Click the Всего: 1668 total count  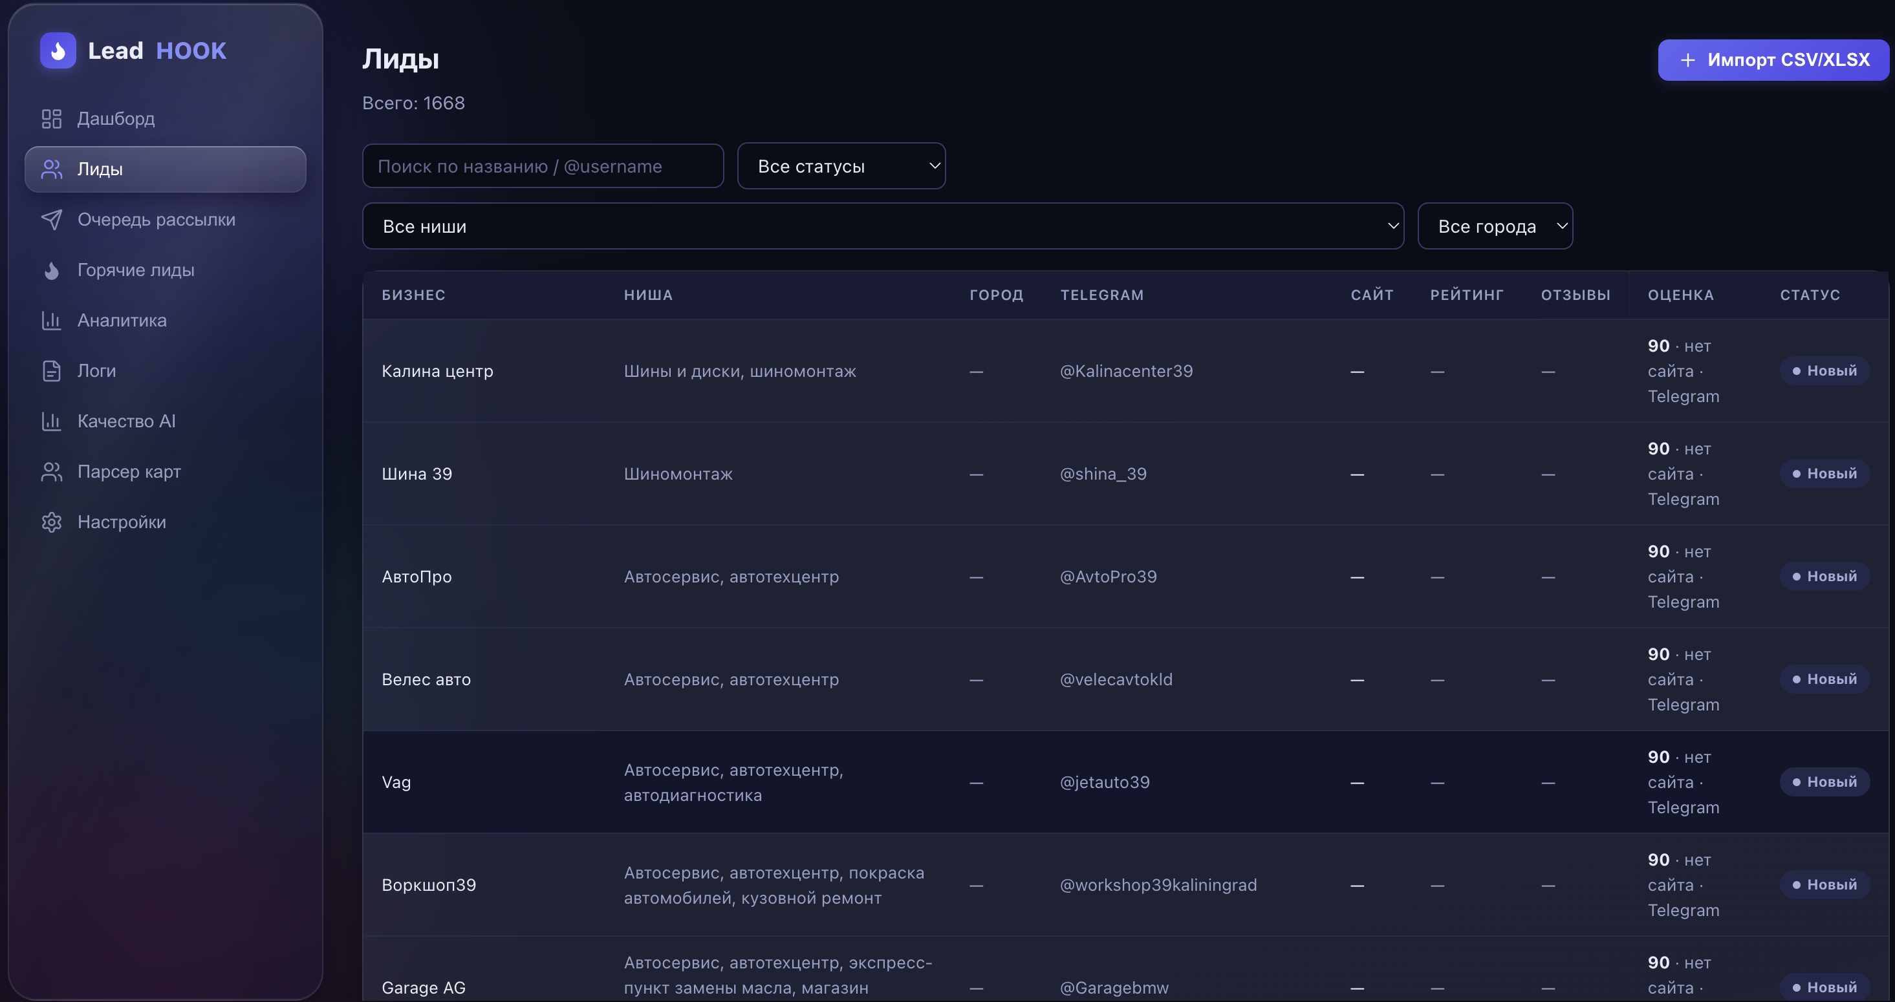point(413,103)
